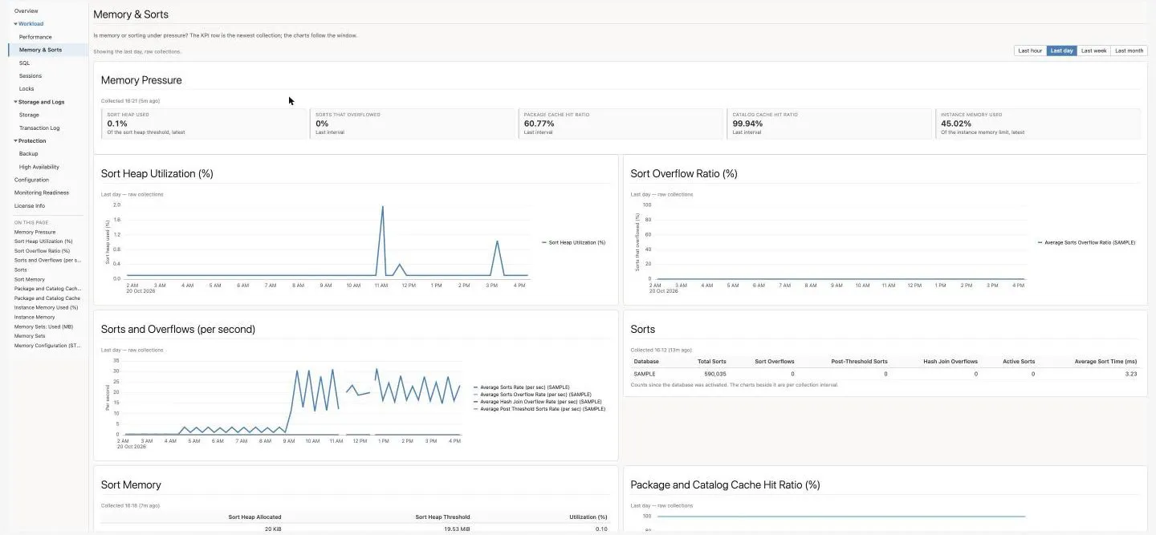The image size is (1156, 535).
Task: Open the Transaction Log page
Action: coord(39,128)
